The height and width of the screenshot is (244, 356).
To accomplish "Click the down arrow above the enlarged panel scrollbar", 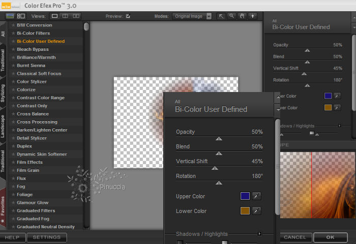I will pyautogui.click(x=278, y=109).
